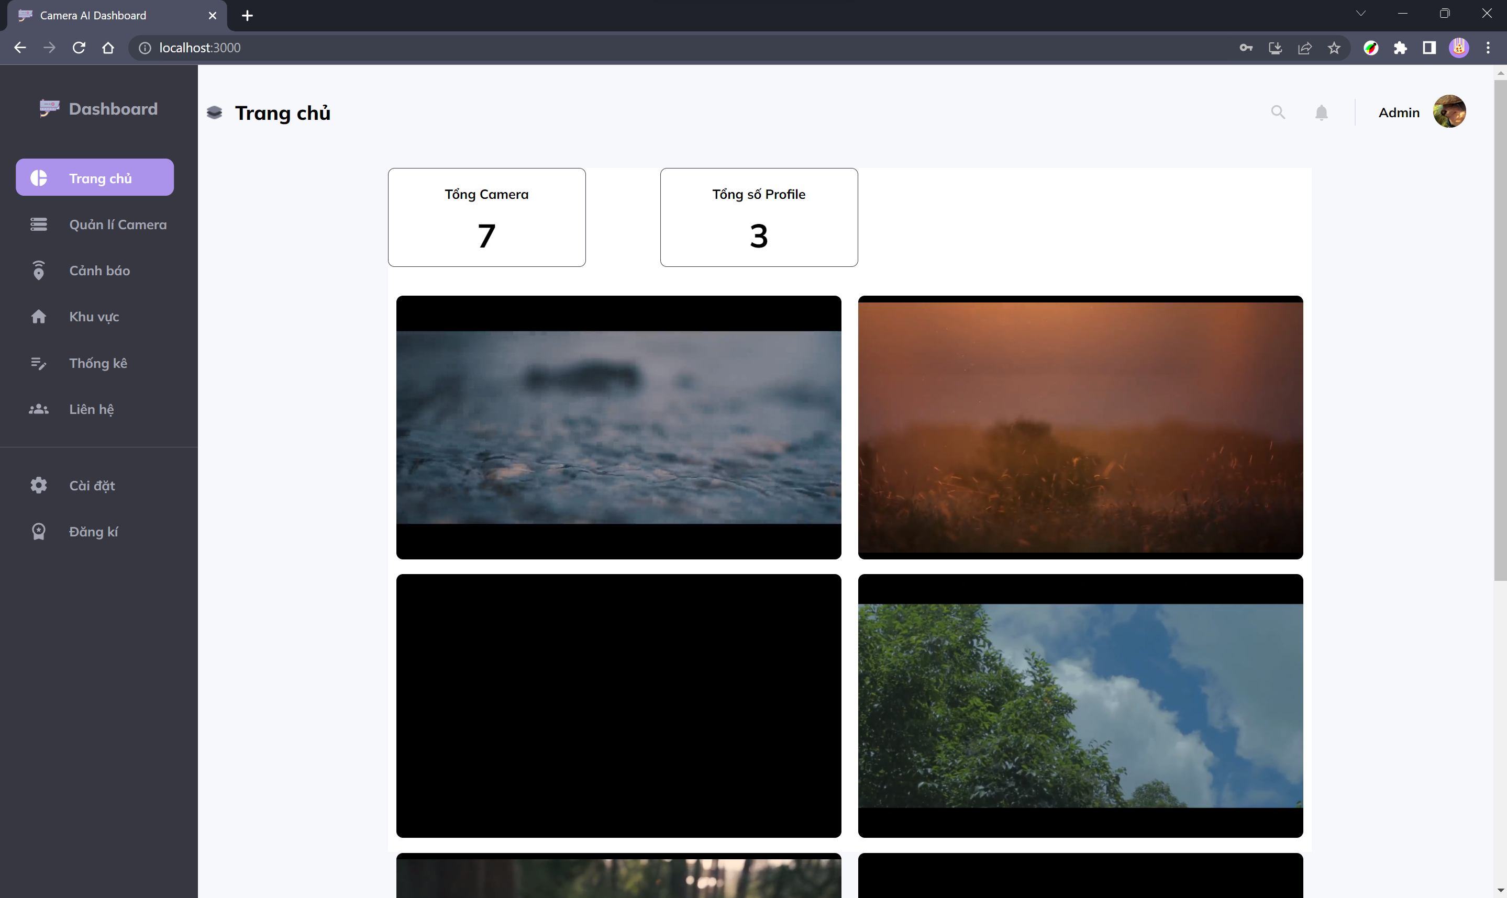Screen dimensions: 1507x898
Task: Toggle the browser side panel
Action: [1429, 48]
